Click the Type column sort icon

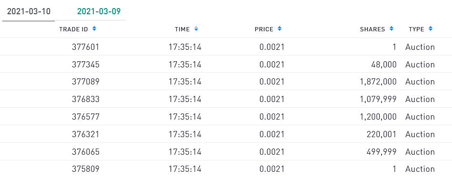[431, 29]
